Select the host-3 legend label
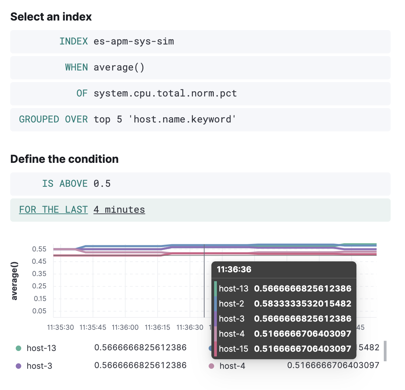The image size is (405, 390). click(40, 366)
